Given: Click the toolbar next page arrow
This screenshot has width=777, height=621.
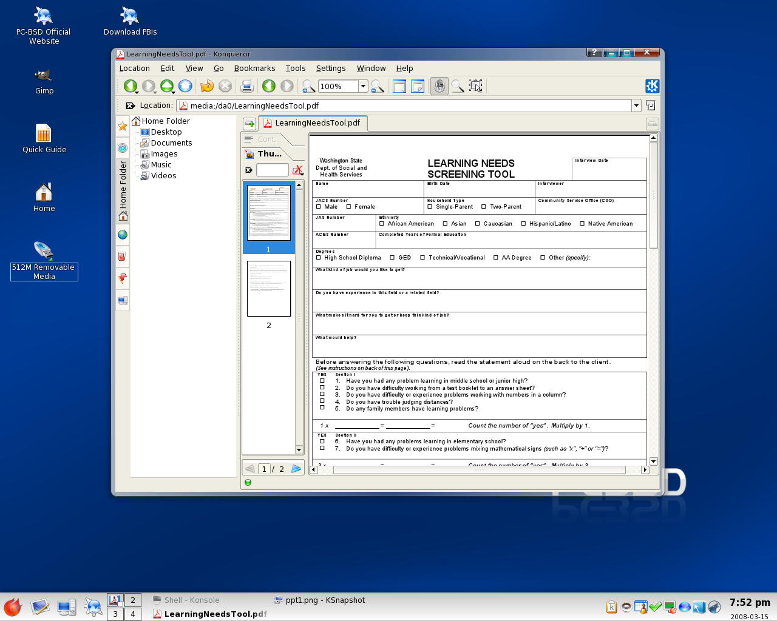Looking at the screenshot, I should click(287, 86).
